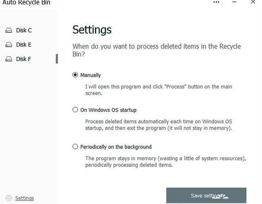Viewport: 262px width, 204px height.
Task: Click the Disk E drive icon
Action: pyautogui.click(x=9, y=44)
